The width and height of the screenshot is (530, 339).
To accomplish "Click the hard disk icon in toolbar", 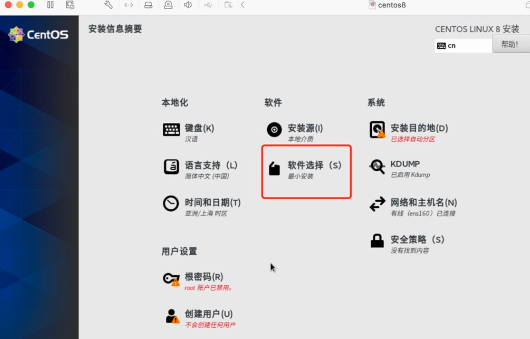I will pyautogui.click(x=149, y=5).
